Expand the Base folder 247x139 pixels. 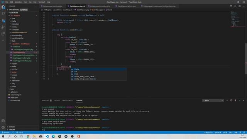[13, 18]
